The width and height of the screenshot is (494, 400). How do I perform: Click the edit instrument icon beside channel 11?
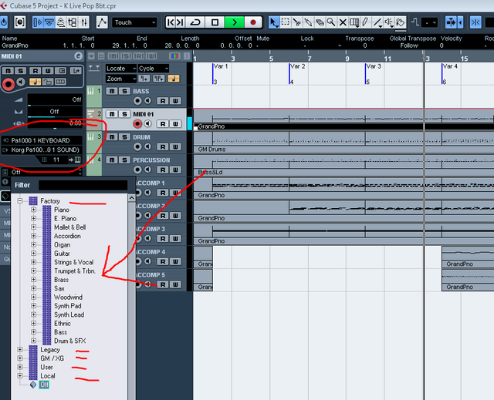[77, 160]
